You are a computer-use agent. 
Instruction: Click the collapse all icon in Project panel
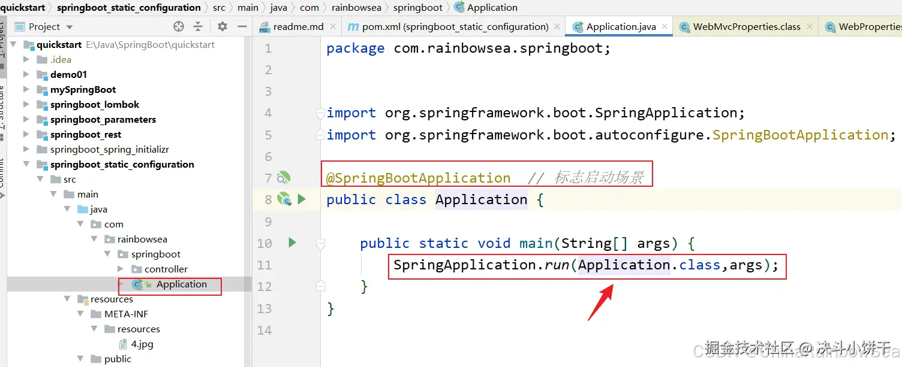198,26
